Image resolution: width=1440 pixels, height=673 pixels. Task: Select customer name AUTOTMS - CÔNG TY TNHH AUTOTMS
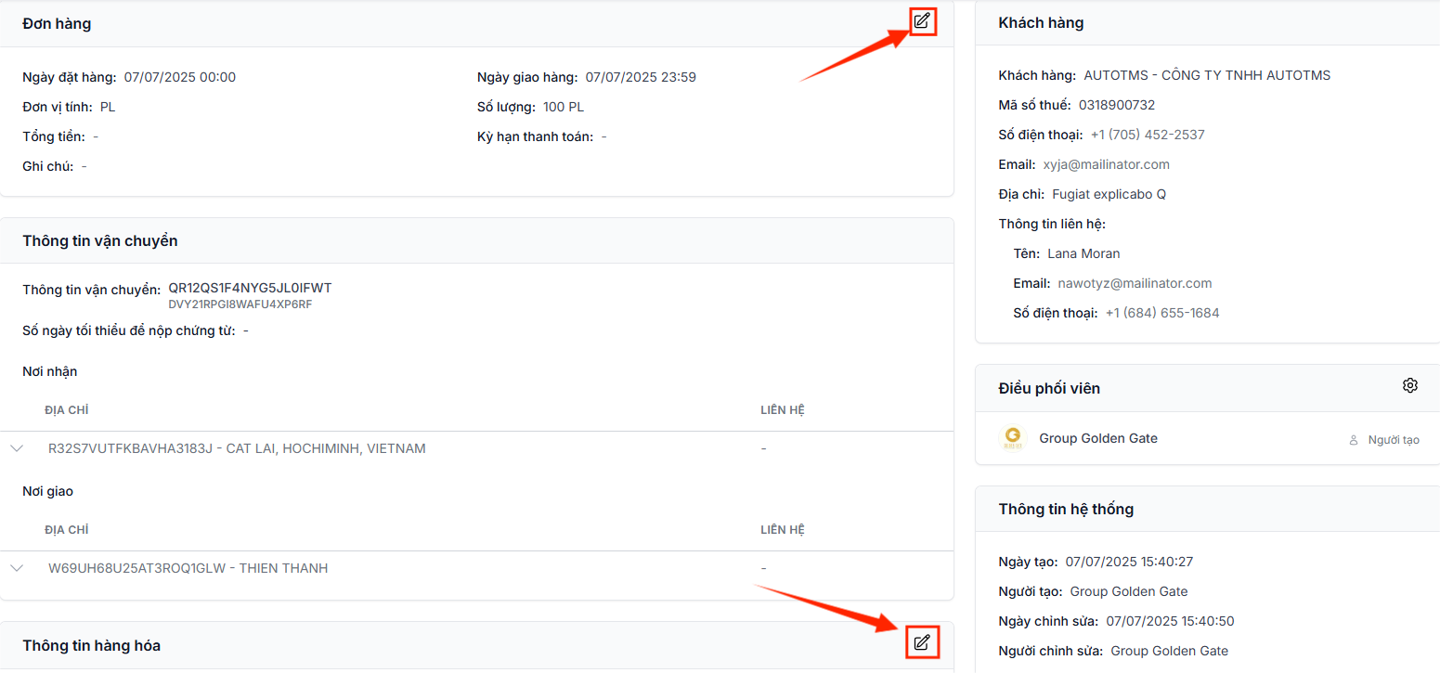tap(1207, 75)
